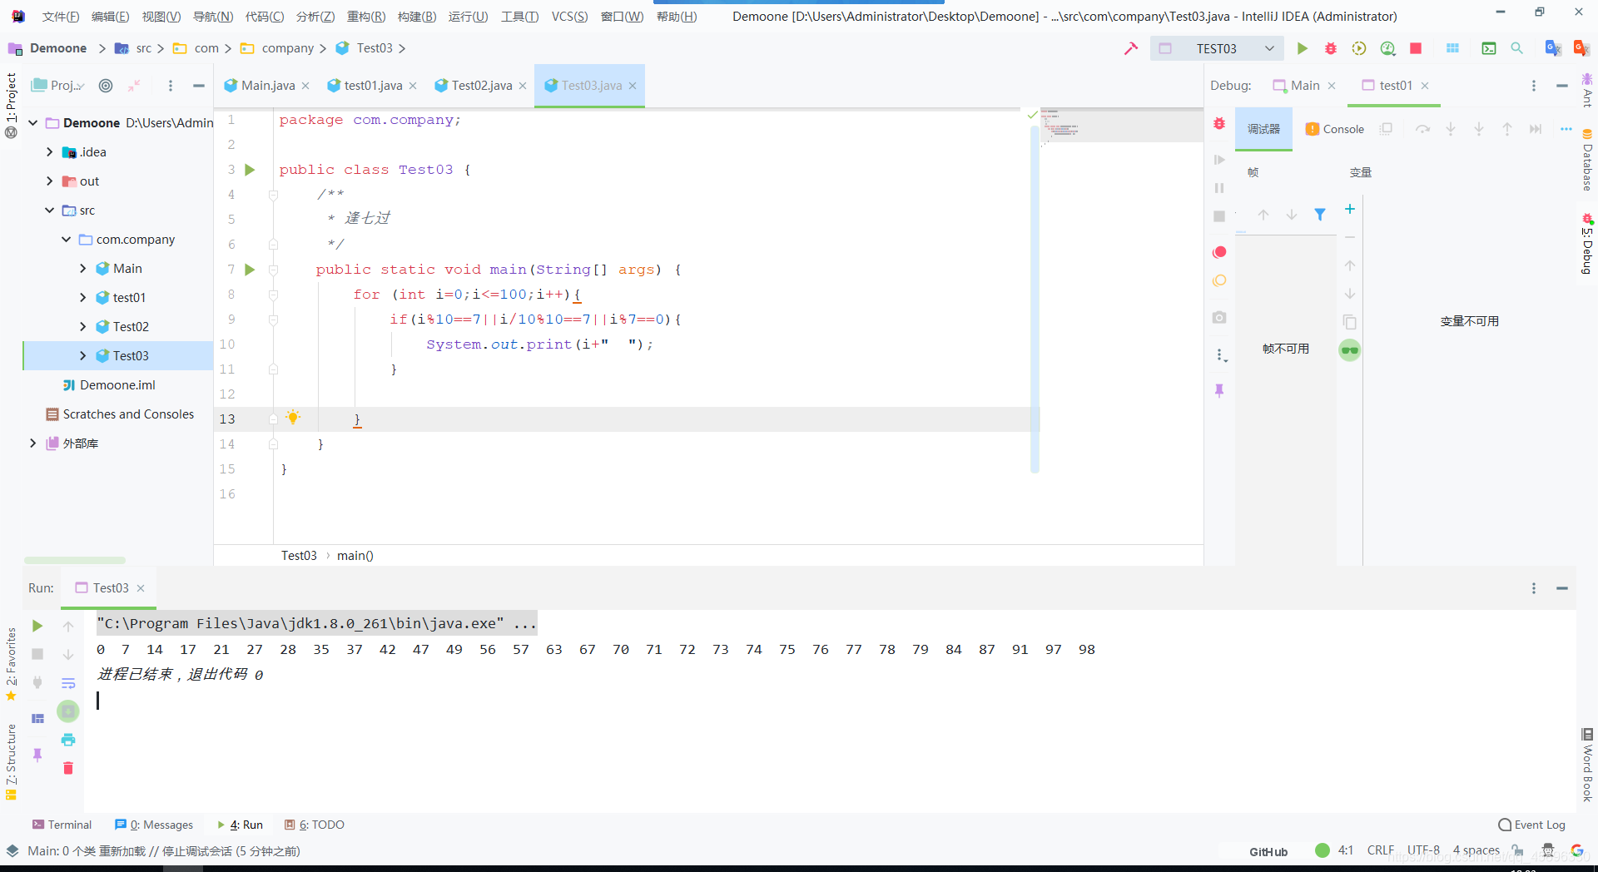Click the green glasses watches icon
The image size is (1598, 872).
point(1350,350)
